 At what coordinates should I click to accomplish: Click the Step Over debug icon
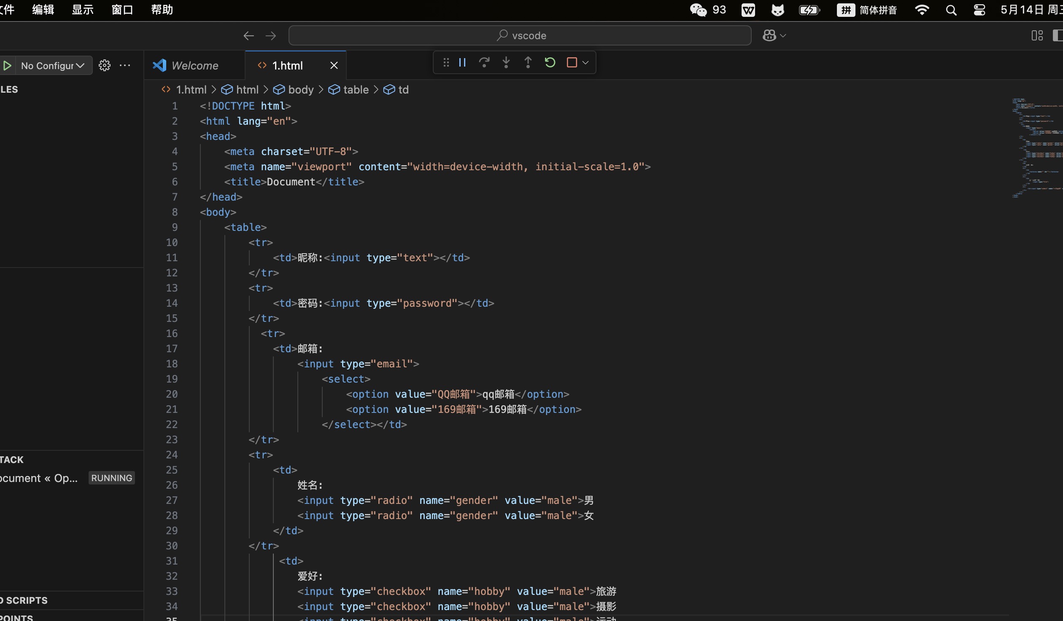(484, 63)
